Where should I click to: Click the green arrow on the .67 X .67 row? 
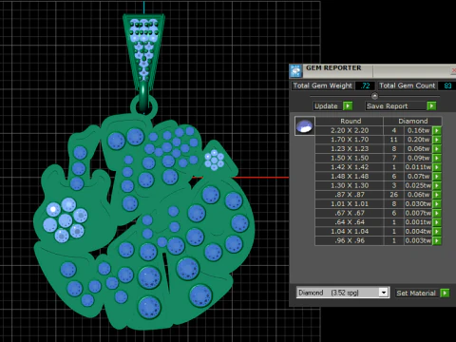[437, 213]
